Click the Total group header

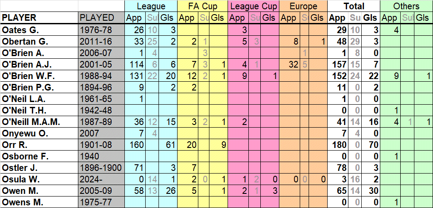354,6
